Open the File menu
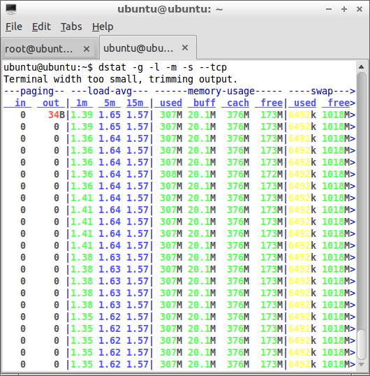Viewport: 370px width, 376px height. [x=14, y=27]
